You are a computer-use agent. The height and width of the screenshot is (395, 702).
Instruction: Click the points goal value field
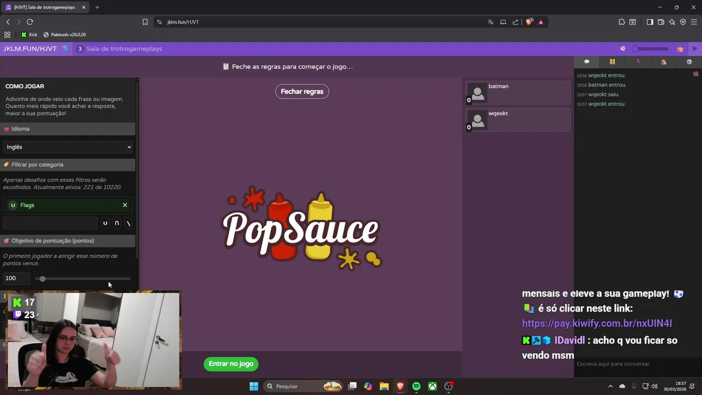[16, 278]
